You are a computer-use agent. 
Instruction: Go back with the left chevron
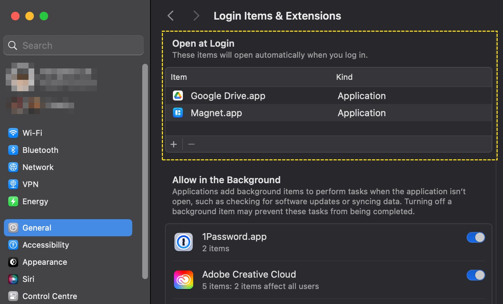pos(171,16)
